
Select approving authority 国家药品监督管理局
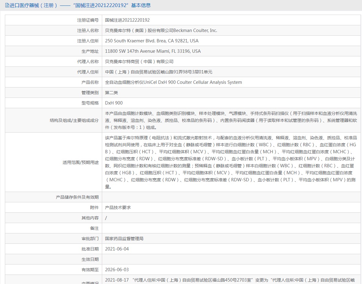(x=124, y=239)
